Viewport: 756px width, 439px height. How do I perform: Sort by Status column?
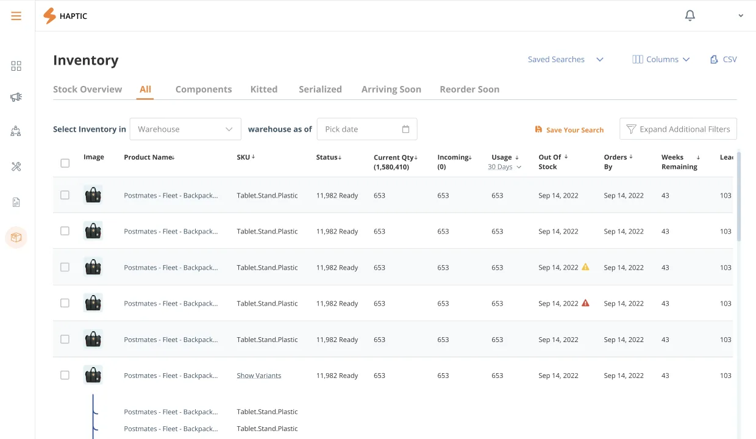[329, 157]
